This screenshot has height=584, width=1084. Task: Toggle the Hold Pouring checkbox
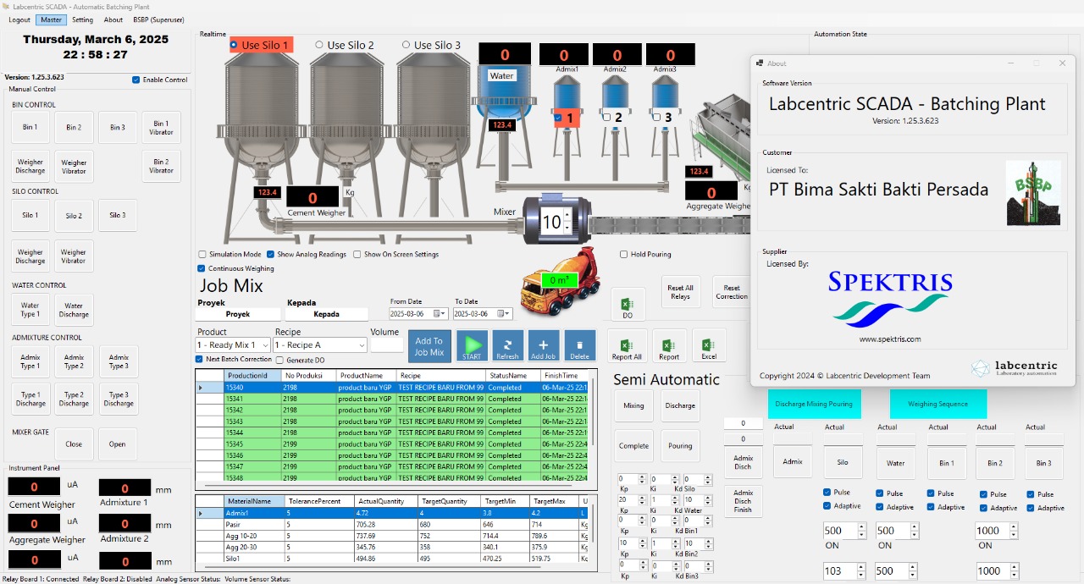click(624, 254)
